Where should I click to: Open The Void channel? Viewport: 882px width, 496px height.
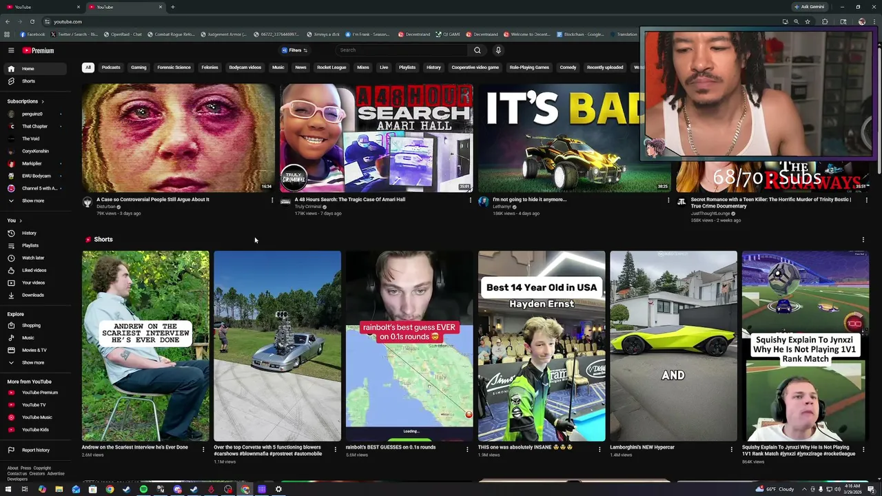[34, 138]
